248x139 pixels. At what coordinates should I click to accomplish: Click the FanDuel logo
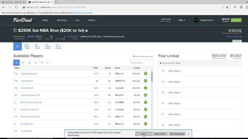(22, 20)
